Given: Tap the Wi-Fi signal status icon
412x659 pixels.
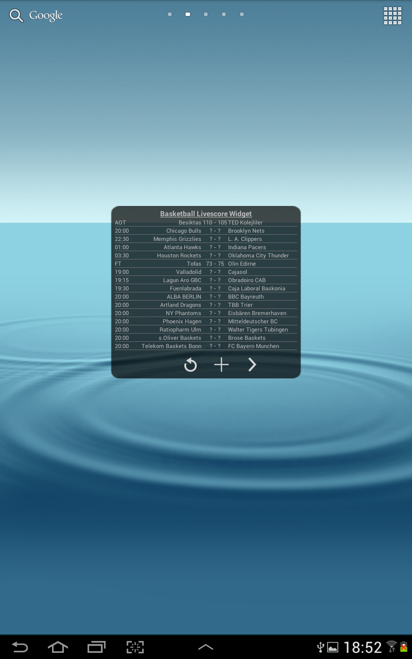Looking at the screenshot, I should (391, 647).
